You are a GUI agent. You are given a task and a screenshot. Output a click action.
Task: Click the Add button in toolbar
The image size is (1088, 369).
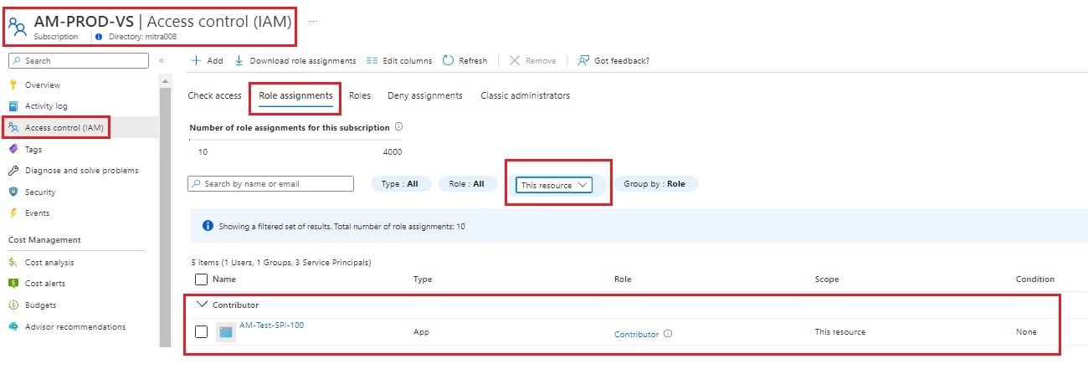point(207,60)
